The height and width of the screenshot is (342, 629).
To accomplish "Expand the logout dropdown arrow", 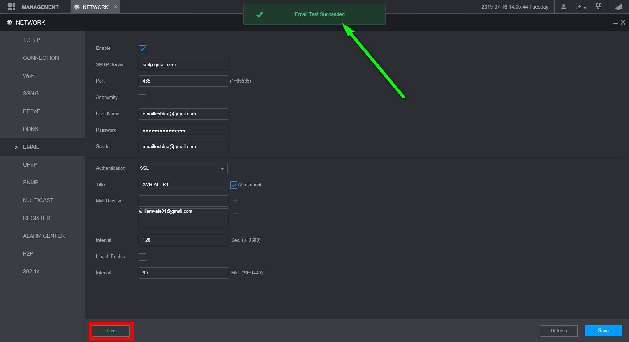I will pos(585,8).
